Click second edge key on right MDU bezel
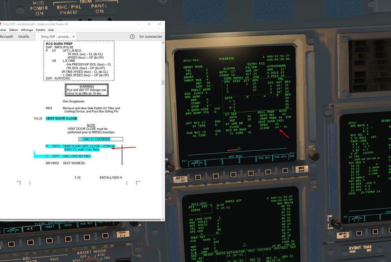Image resolution: width=391 pixels, height=262 pixels. point(375,232)
